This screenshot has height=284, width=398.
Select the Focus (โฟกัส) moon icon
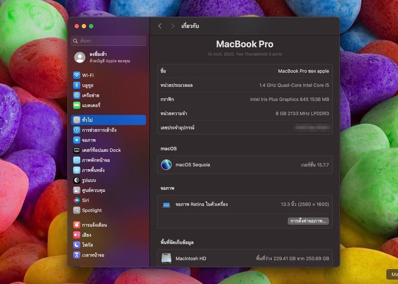point(76,245)
